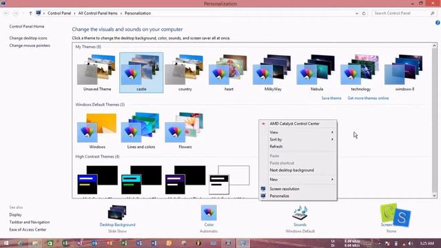The height and width of the screenshot is (248, 441).
Task: Click Get more themes online link
Action: point(368,98)
